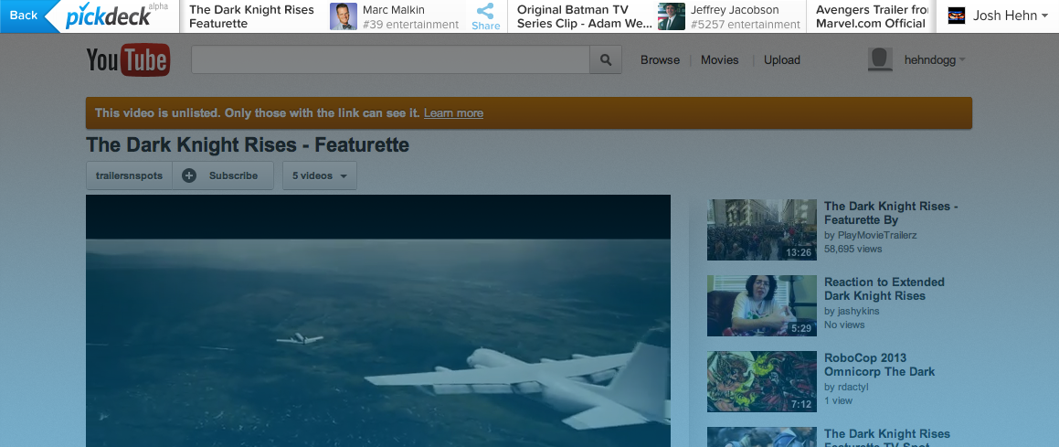View Marc Malkin's avatar
This screenshot has height=447, width=1059.
(343, 16)
